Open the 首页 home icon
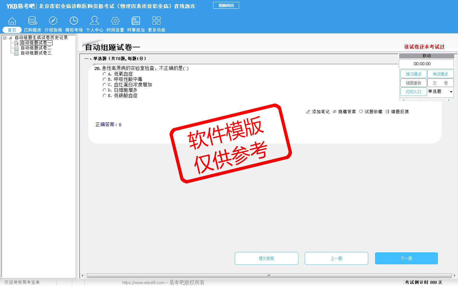This screenshot has width=458, height=286. pos(12,21)
